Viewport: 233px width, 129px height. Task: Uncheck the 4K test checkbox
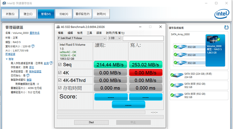tap(60, 73)
